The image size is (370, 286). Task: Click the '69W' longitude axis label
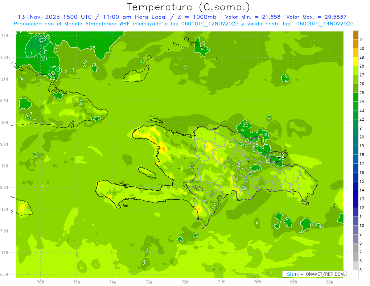(x=294, y=282)
